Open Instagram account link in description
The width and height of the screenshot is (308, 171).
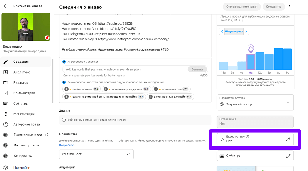coord(133,39)
